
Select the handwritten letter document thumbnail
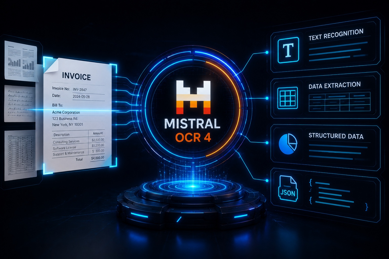(x=20, y=103)
